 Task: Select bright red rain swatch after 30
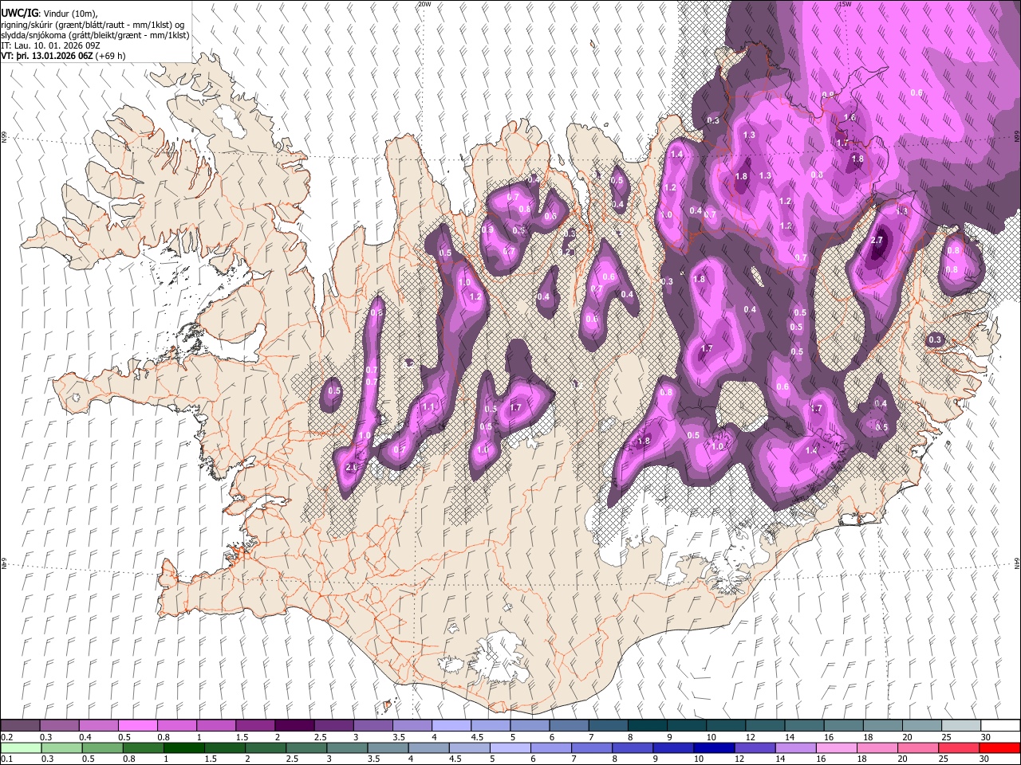click(x=999, y=747)
